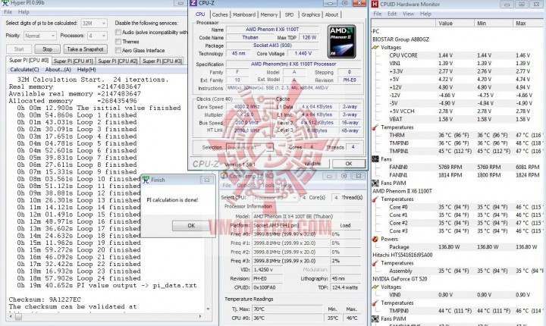Click the horizontal scrollbar thumb in Super PI output
Screen dimensions: 546x326
pyautogui.click(x=18, y=317)
